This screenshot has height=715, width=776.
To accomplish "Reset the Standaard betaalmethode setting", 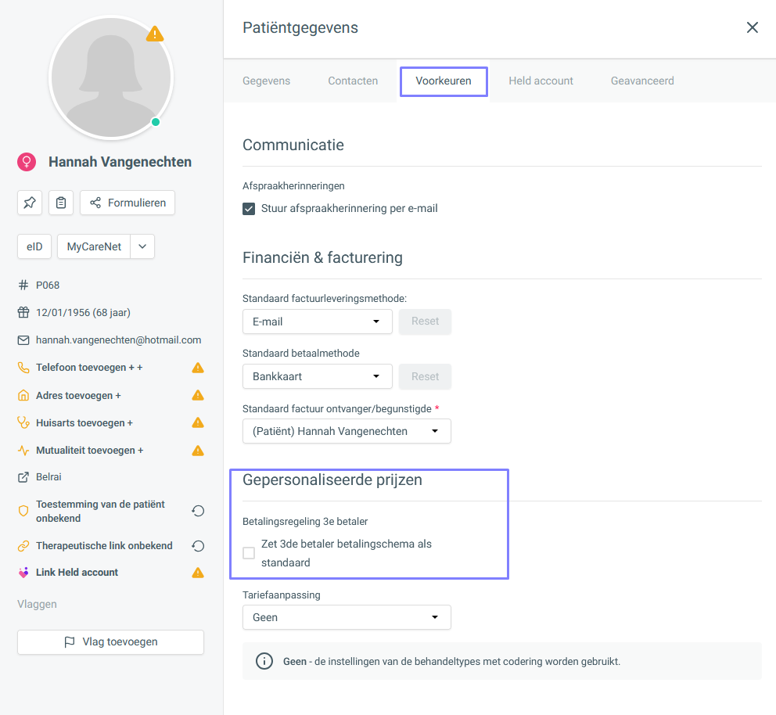I will coord(425,376).
